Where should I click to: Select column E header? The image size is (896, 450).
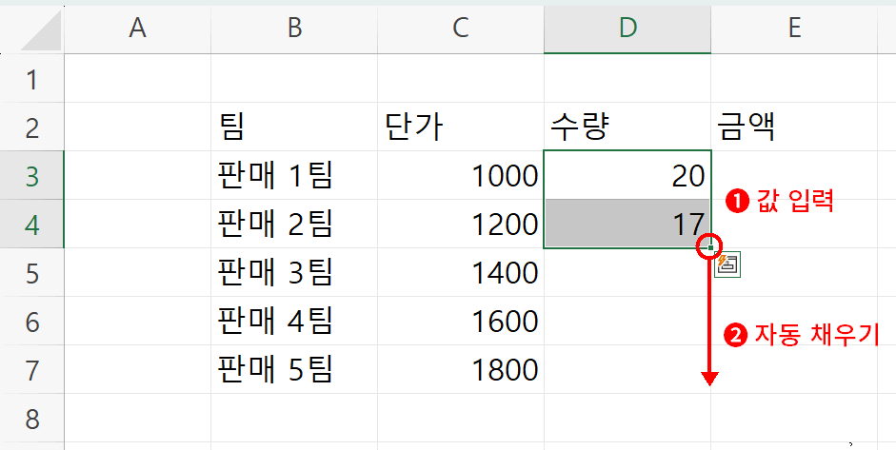[x=794, y=28]
